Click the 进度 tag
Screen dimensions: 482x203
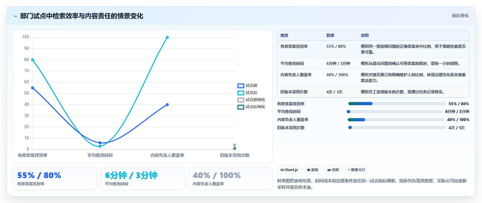333,170
